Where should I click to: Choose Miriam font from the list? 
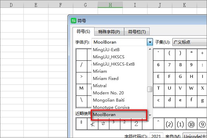tap(119, 71)
